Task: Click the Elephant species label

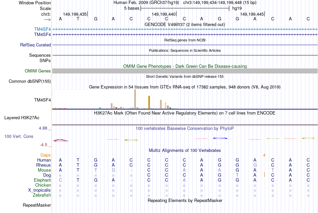Action: coord(42,180)
